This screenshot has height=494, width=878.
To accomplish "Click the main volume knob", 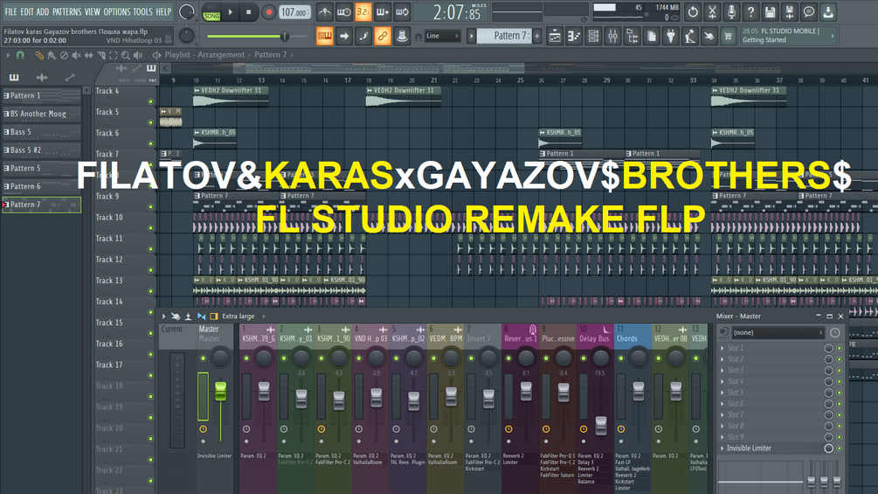I will [x=186, y=12].
